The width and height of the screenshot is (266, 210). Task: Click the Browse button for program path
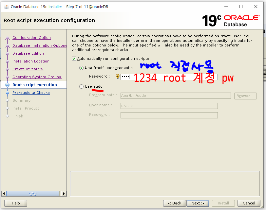tap(245, 96)
